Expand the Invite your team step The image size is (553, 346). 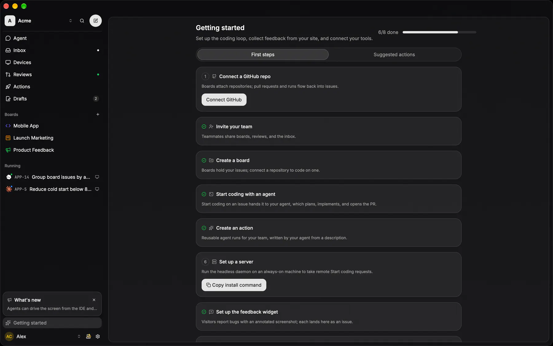(x=328, y=131)
